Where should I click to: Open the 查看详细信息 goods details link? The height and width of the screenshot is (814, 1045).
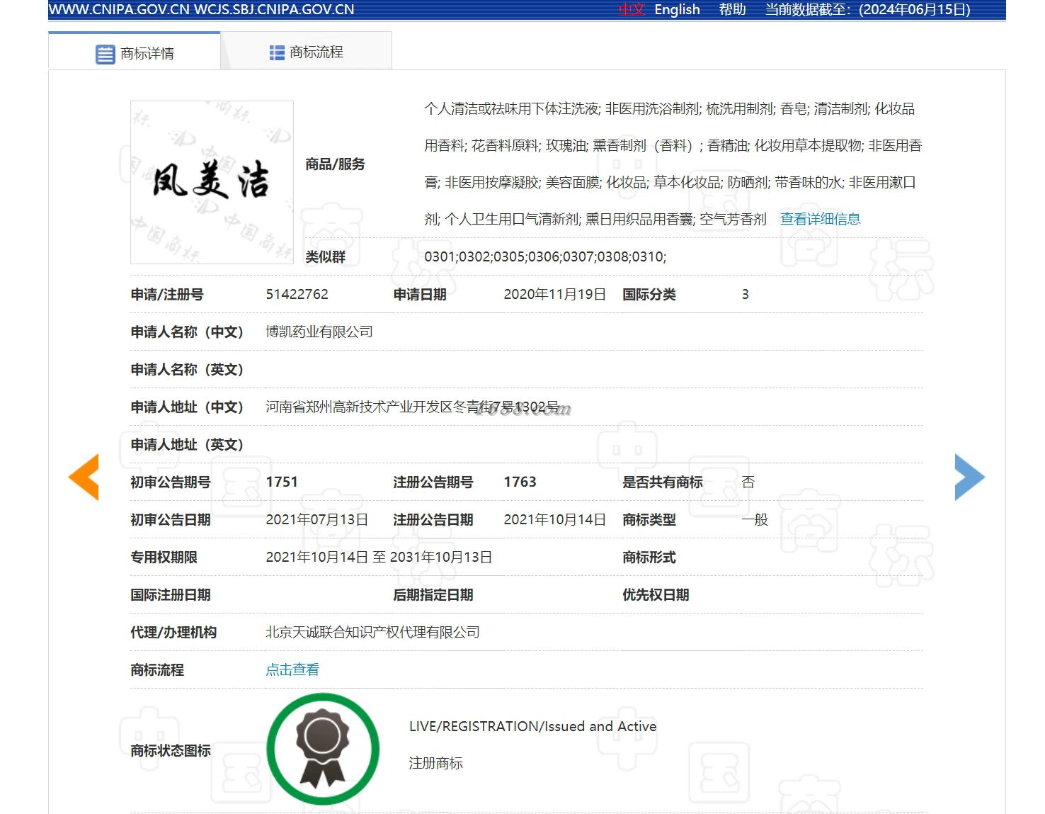pyautogui.click(x=820, y=219)
